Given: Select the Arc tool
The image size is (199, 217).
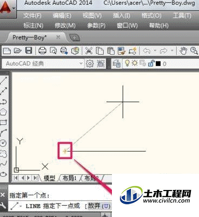Looking at the screenshot, I should coord(4,133).
